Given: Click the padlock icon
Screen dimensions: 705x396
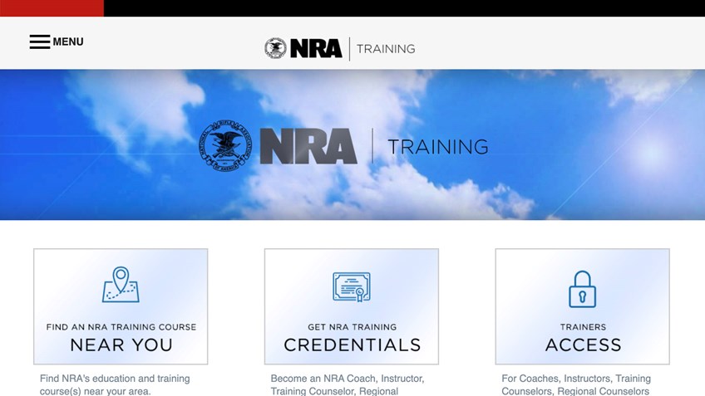Looking at the screenshot, I should [x=582, y=289].
